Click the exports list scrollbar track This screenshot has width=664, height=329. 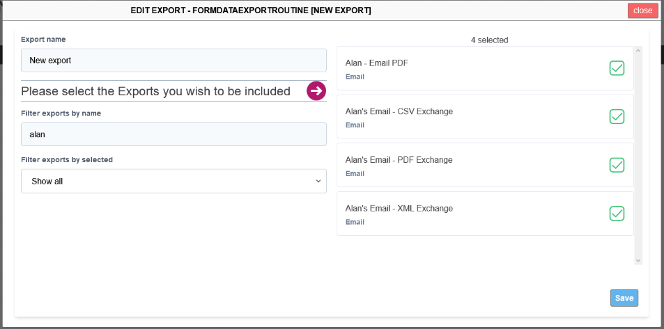pyautogui.click(x=638, y=156)
